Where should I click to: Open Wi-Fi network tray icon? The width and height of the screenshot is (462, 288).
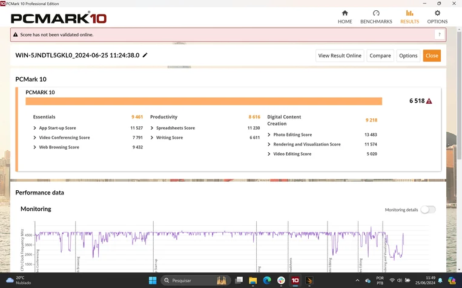(392, 280)
